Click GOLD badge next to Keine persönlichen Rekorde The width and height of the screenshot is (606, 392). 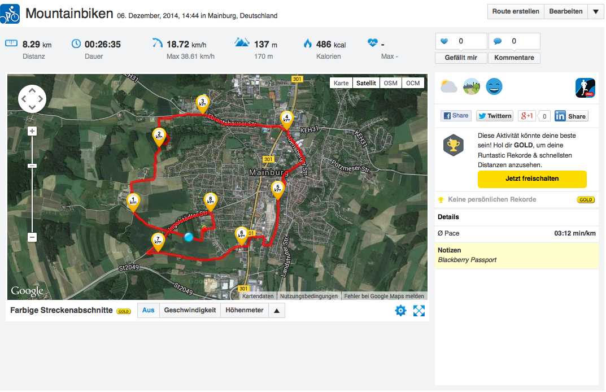click(x=586, y=200)
